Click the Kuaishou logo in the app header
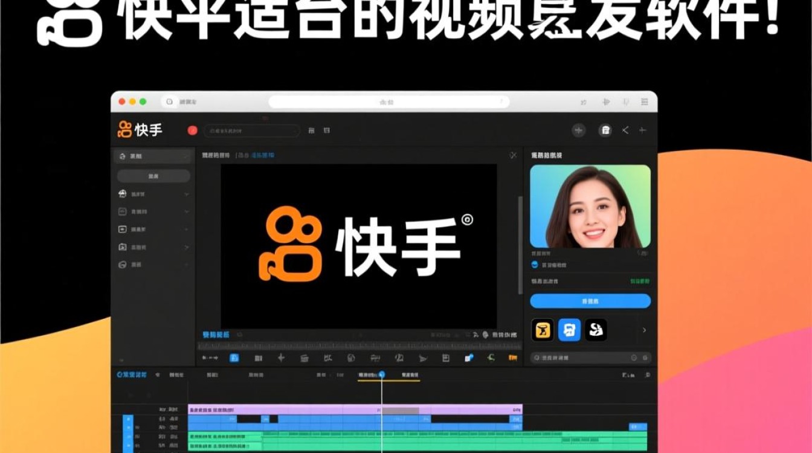The width and height of the screenshot is (812, 453). (x=140, y=129)
